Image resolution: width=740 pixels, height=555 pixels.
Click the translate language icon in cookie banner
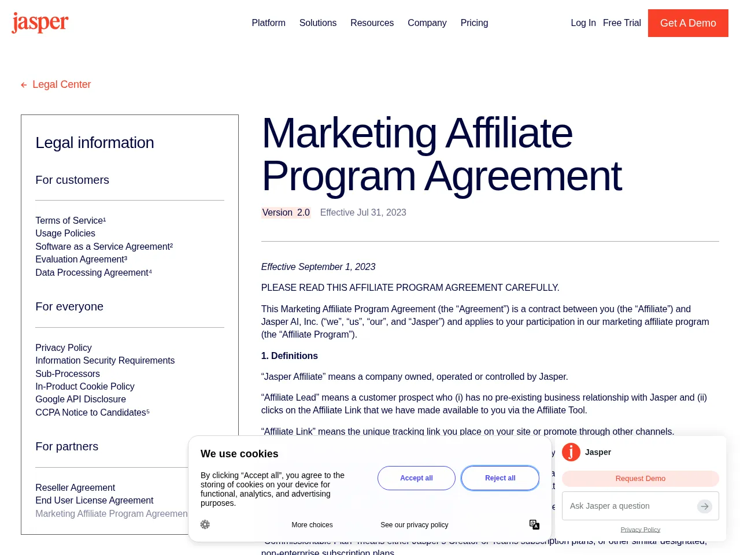534,524
